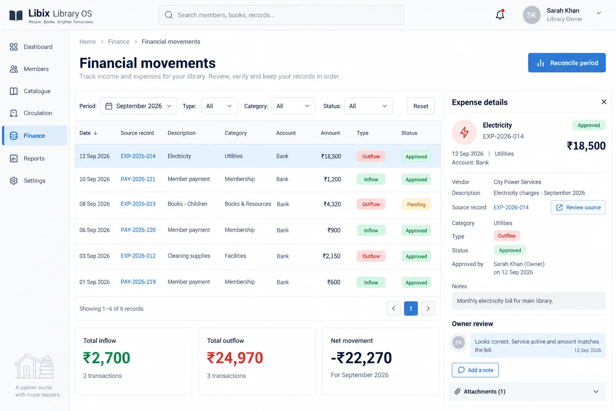Open PAY-2026-220 source record link
Screen dimensions: 616x411
(x=138, y=230)
